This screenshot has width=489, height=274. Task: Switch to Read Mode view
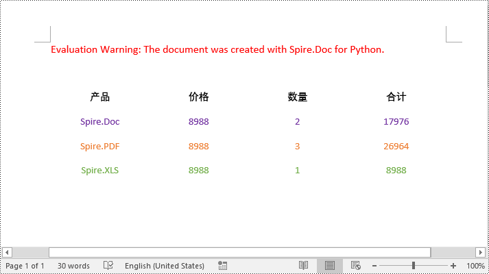pyautogui.click(x=303, y=266)
